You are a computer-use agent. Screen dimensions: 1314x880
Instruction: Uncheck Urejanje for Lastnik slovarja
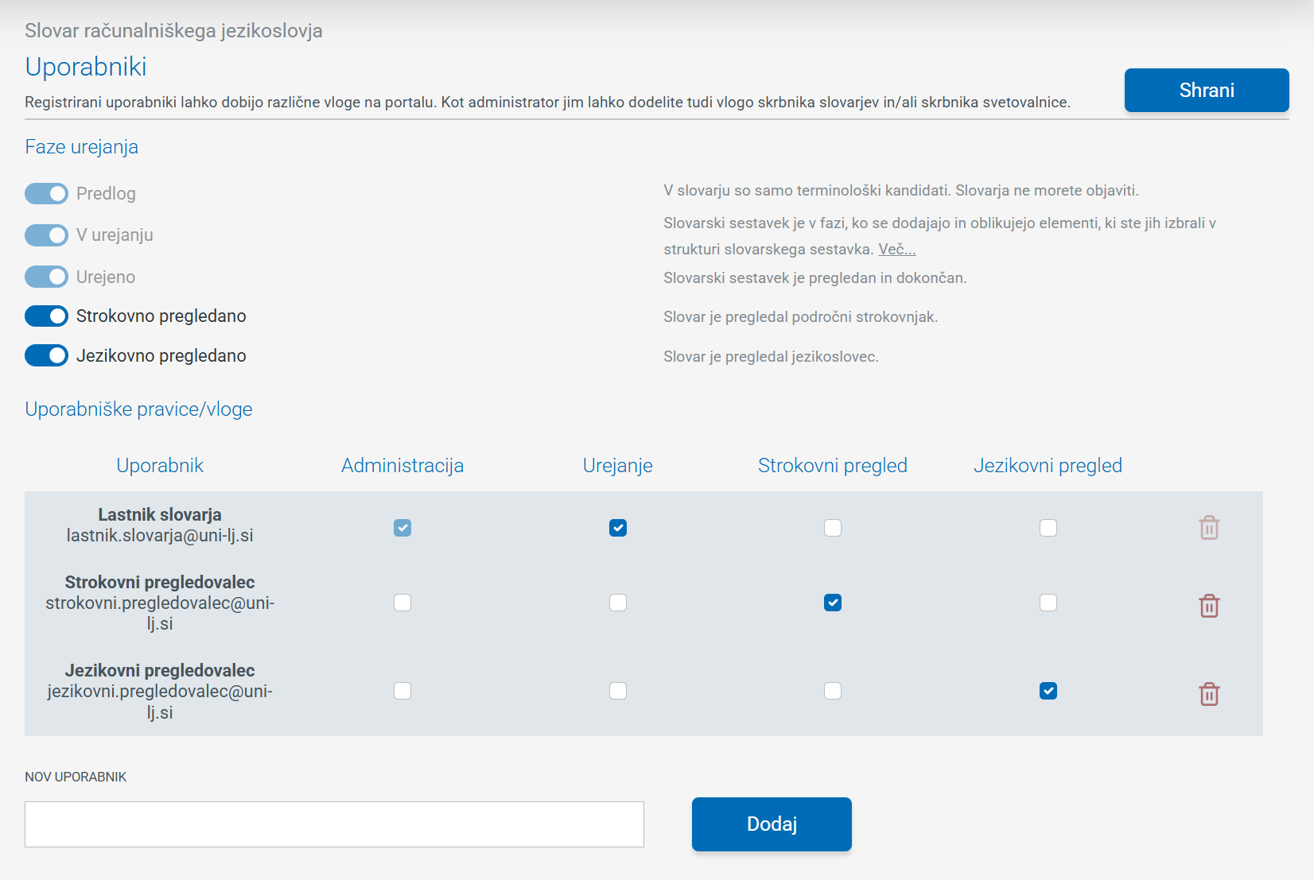coord(618,528)
